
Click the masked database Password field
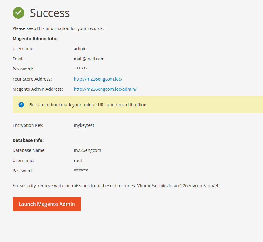click(x=81, y=170)
